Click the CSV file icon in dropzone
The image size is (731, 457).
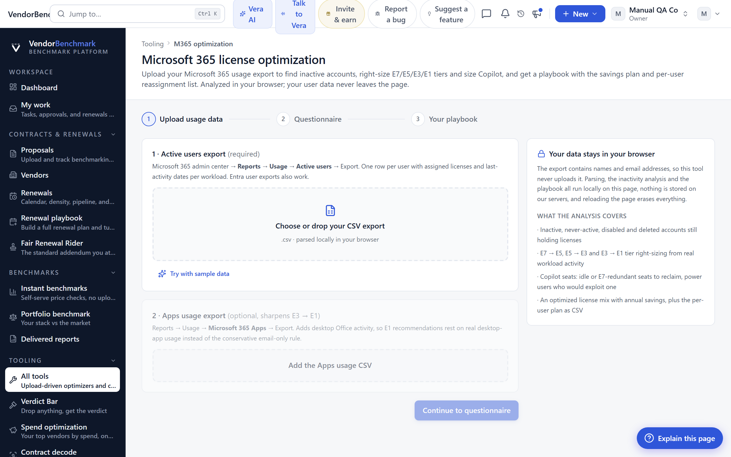(x=330, y=211)
